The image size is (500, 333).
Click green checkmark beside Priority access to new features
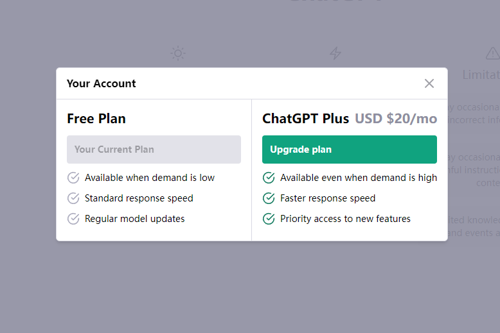coord(269,219)
